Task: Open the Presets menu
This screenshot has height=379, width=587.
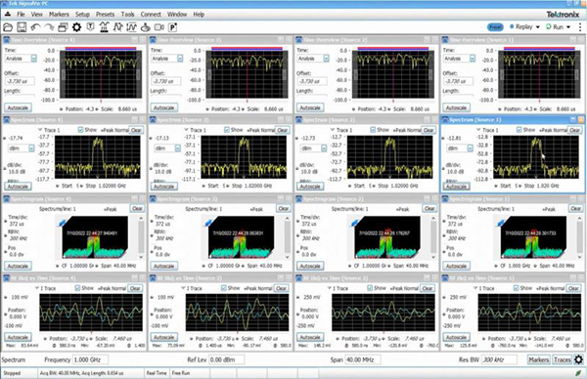Action: coord(106,15)
